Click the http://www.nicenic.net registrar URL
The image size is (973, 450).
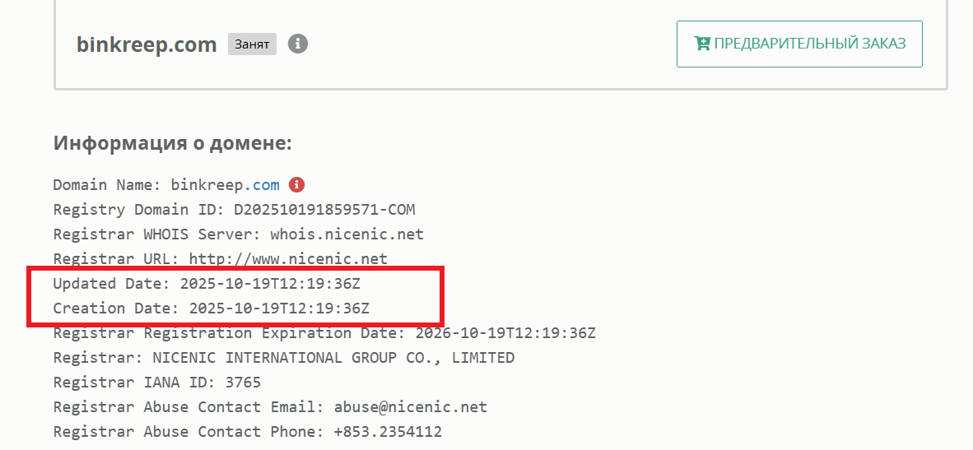[288, 258]
